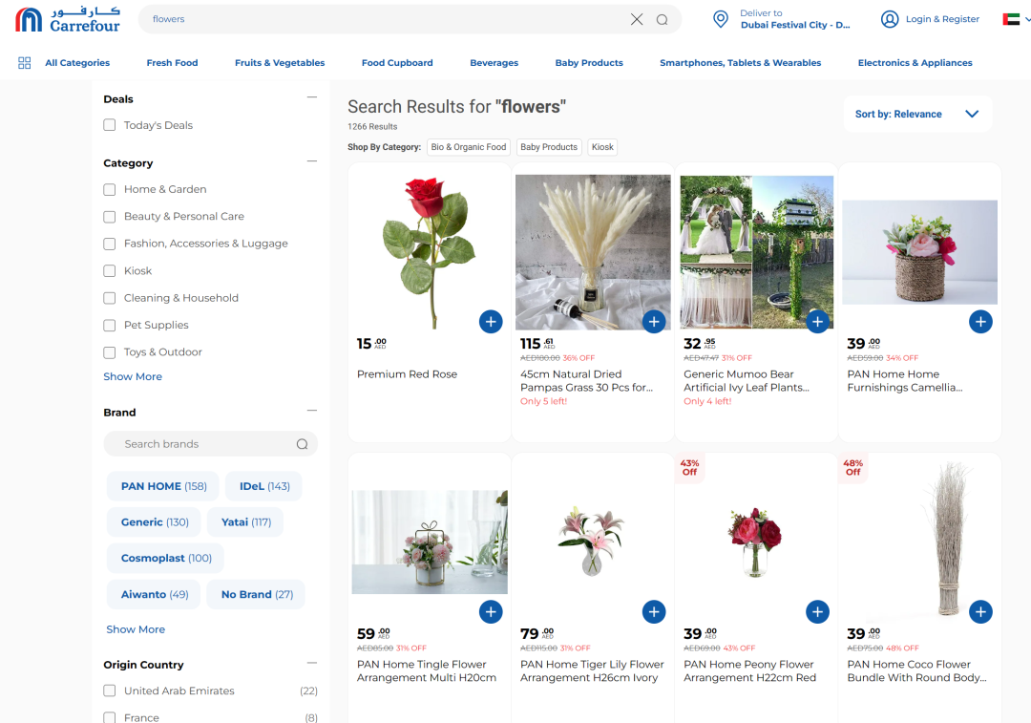1031x723 pixels.
Task: Add PAN Home Tiger Lily Arrangement to cart
Action: coord(654,612)
